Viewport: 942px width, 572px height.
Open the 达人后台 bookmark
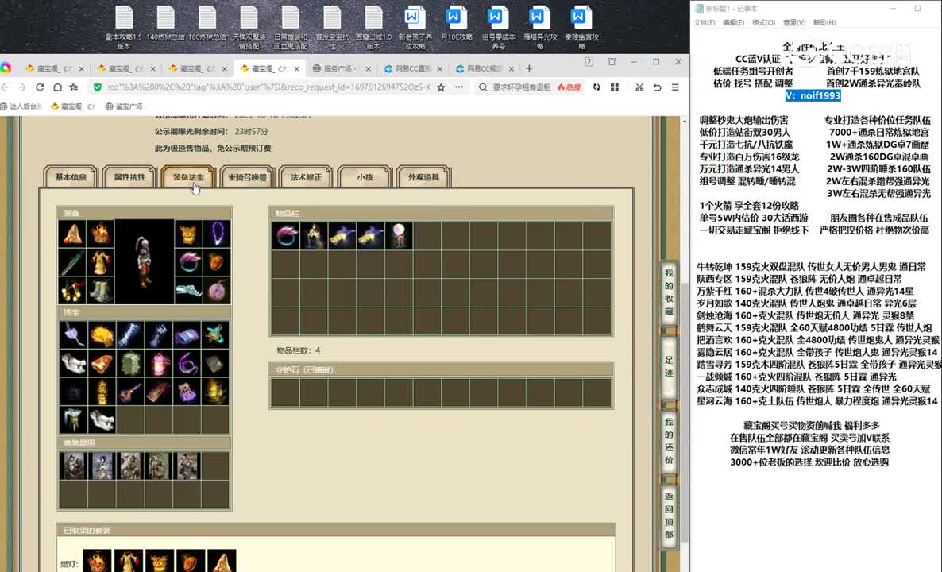coord(21,106)
